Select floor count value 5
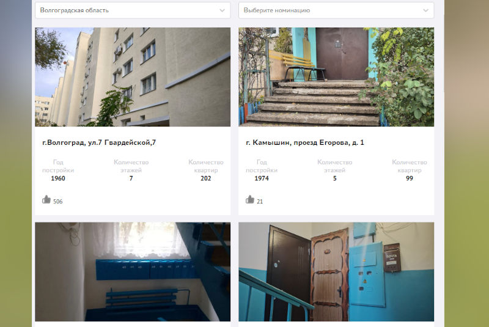Viewport: 489px width, 327px height. pos(334,178)
